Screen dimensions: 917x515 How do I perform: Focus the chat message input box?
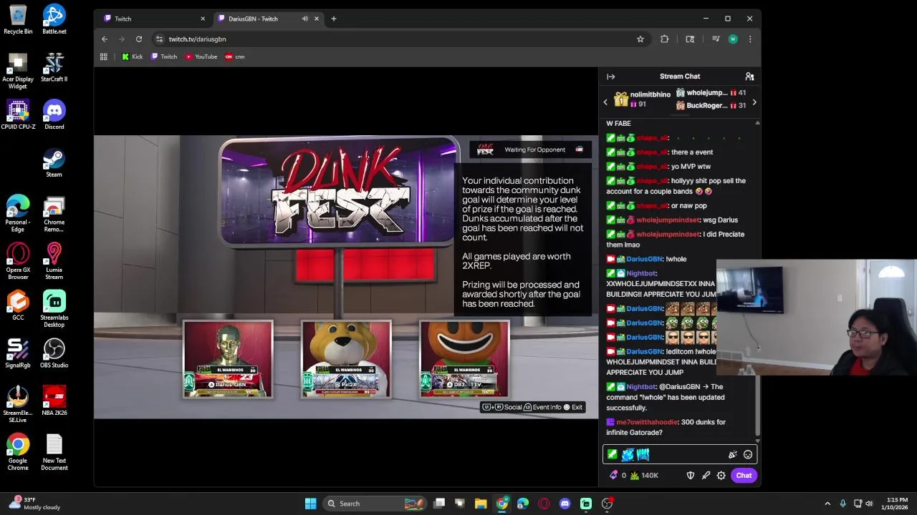pos(680,454)
